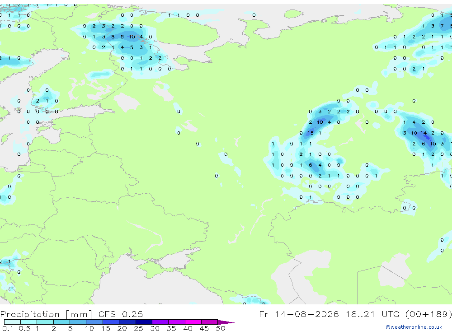This screenshot has width=452, height=331.
Task: Click the over-50 mm arrow tip of legend
Action: 226,322
